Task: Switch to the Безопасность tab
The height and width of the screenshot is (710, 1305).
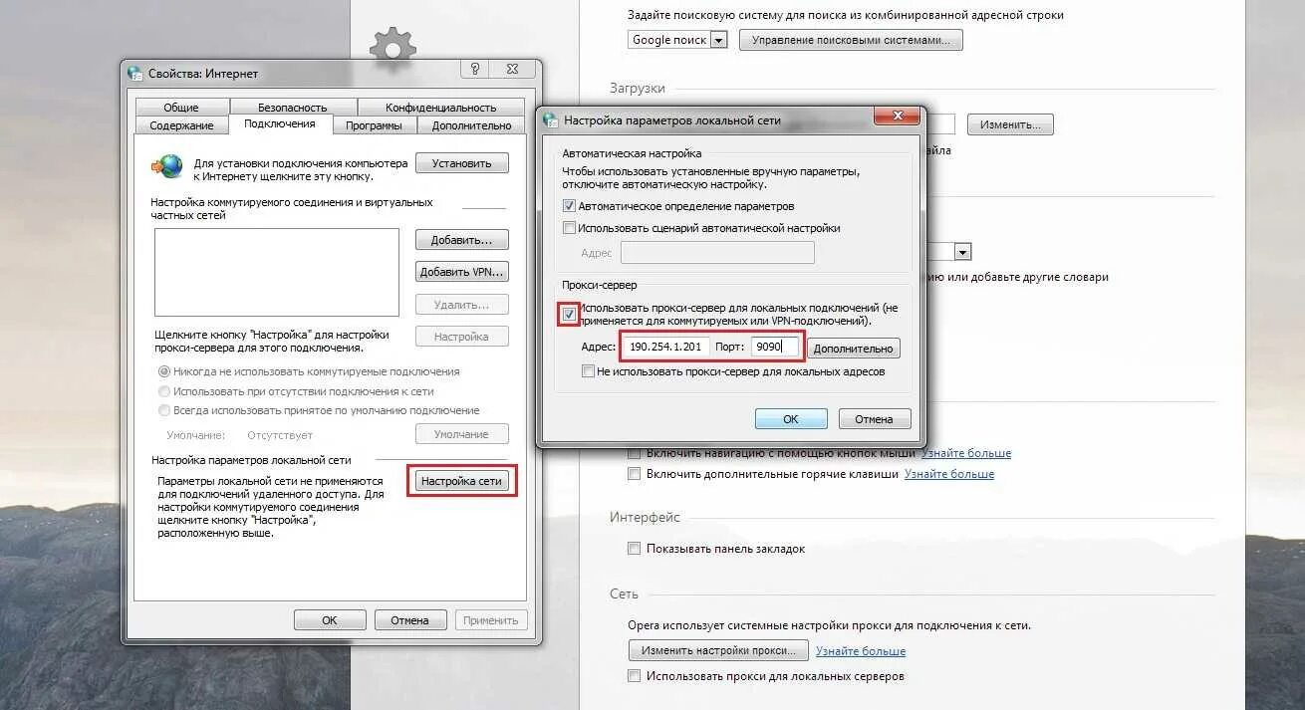Action: coord(293,107)
